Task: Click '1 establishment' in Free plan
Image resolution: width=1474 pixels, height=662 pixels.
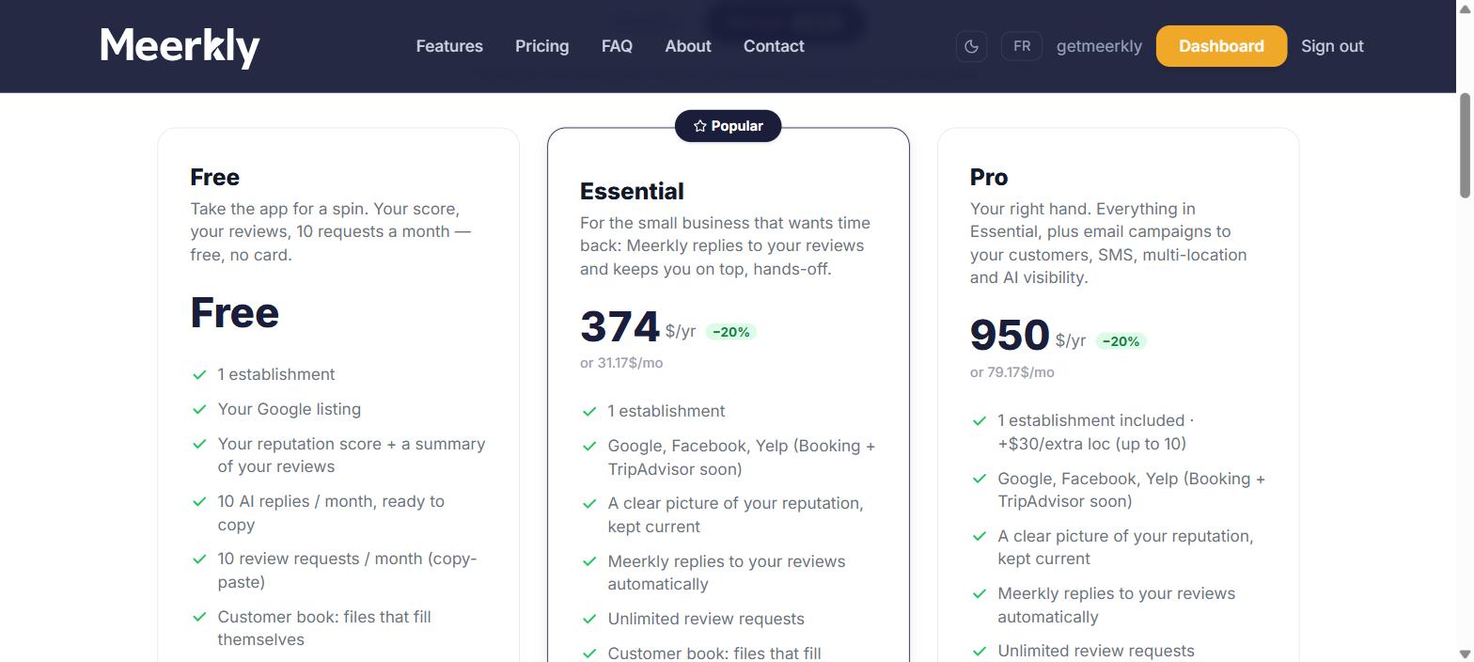Action: tap(276, 374)
